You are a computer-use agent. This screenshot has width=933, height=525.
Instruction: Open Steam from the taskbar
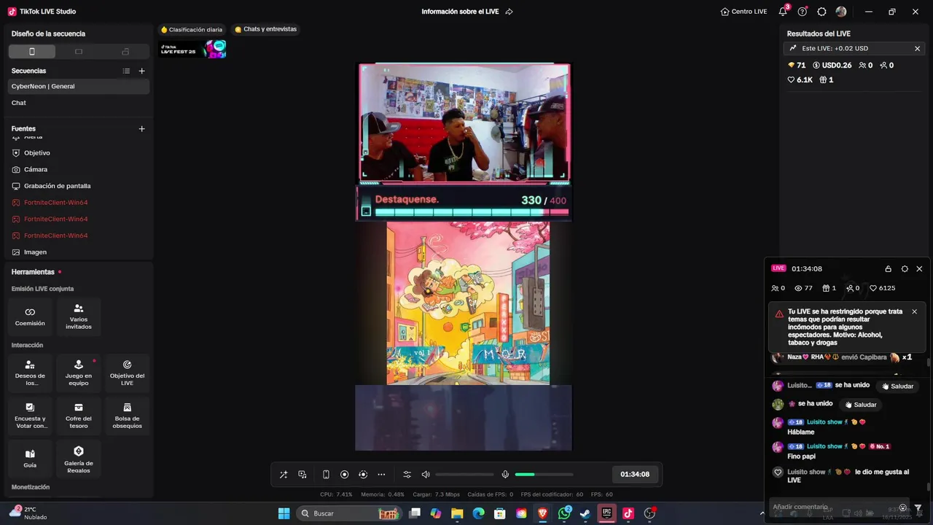585,513
